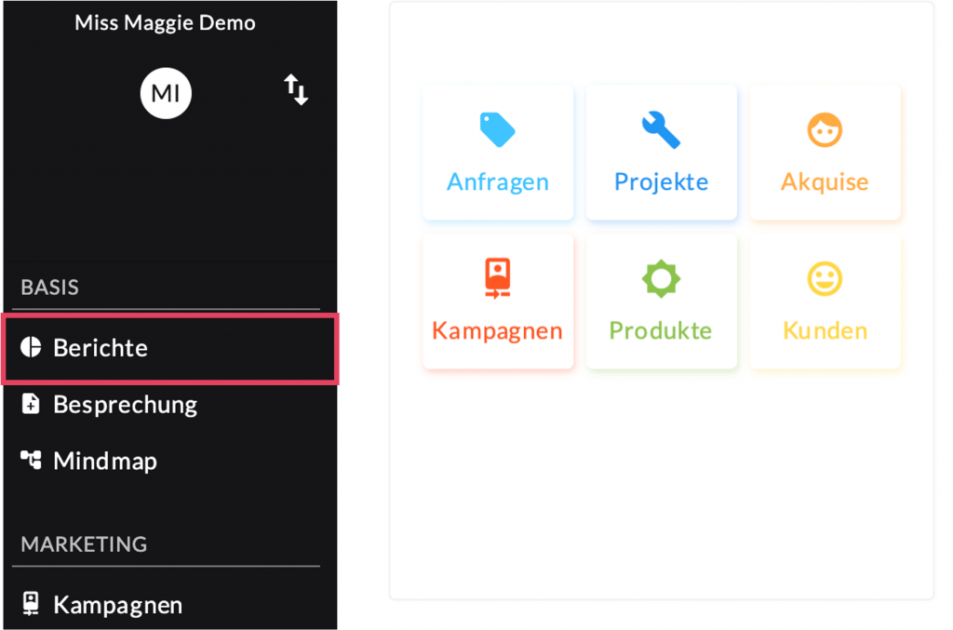The width and height of the screenshot is (953, 630).
Task: Open Besprechung in the sidebar menu
Action: coord(126,405)
